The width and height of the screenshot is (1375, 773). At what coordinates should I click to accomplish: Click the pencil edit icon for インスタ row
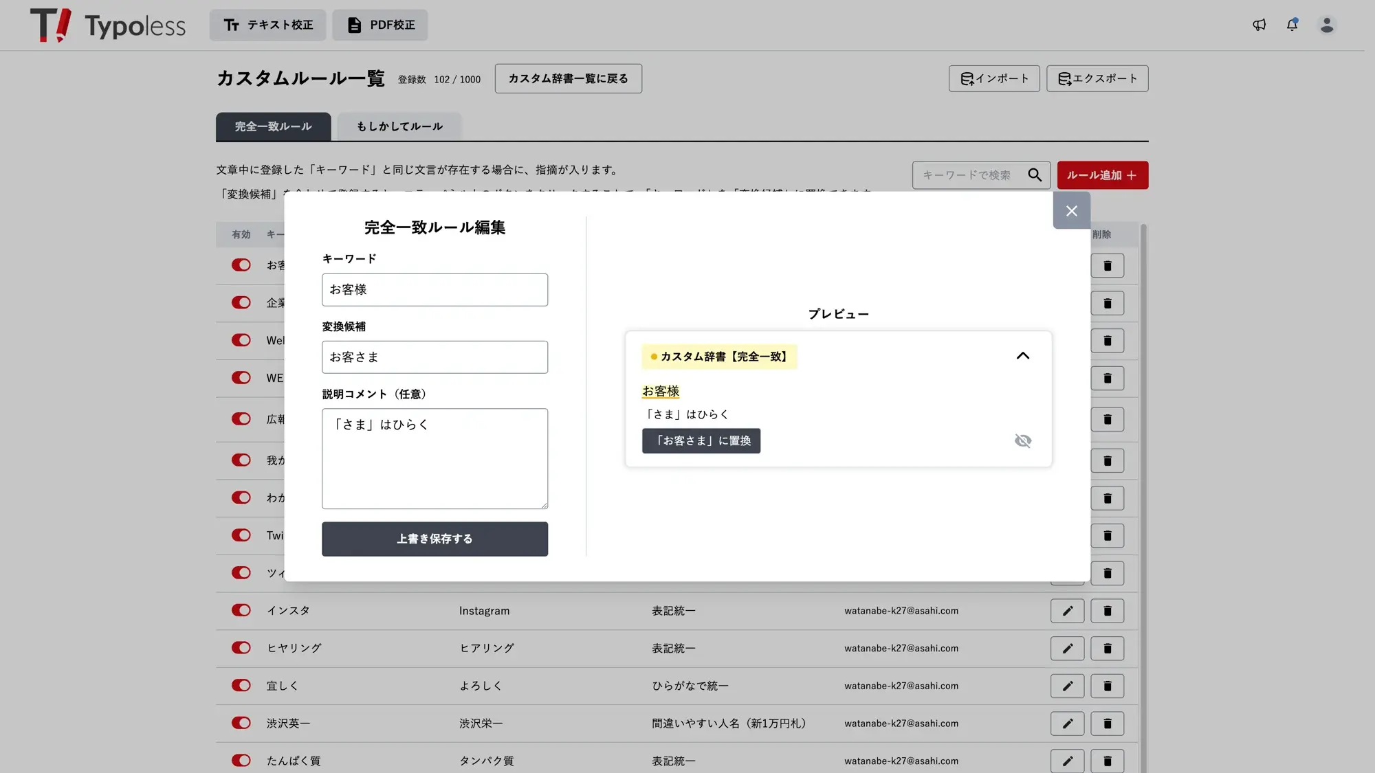(x=1067, y=611)
